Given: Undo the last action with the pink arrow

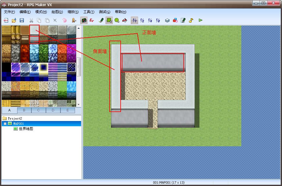Looking at the screenshot, I should pyautogui.click(x=65, y=20).
